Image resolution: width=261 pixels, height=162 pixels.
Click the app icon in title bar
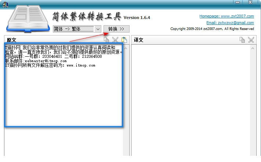[x=5, y=4]
